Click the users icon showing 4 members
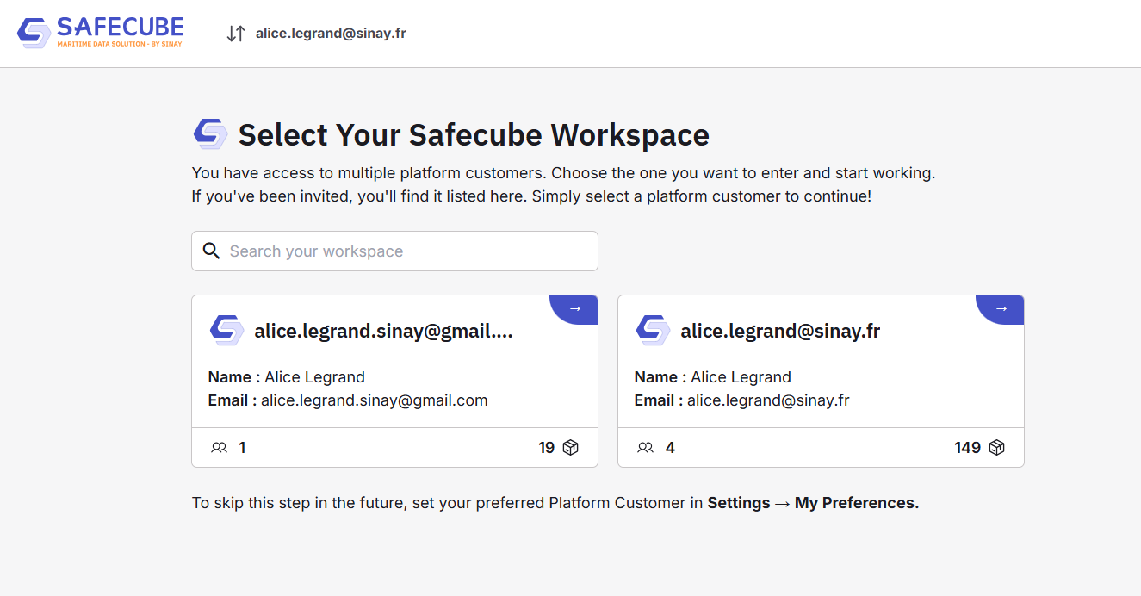This screenshot has width=1141, height=596. (x=646, y=448)
